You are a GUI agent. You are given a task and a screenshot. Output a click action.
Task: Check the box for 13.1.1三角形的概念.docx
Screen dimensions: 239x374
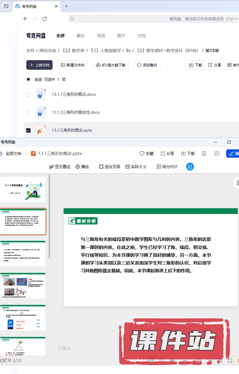click(28, 95)
